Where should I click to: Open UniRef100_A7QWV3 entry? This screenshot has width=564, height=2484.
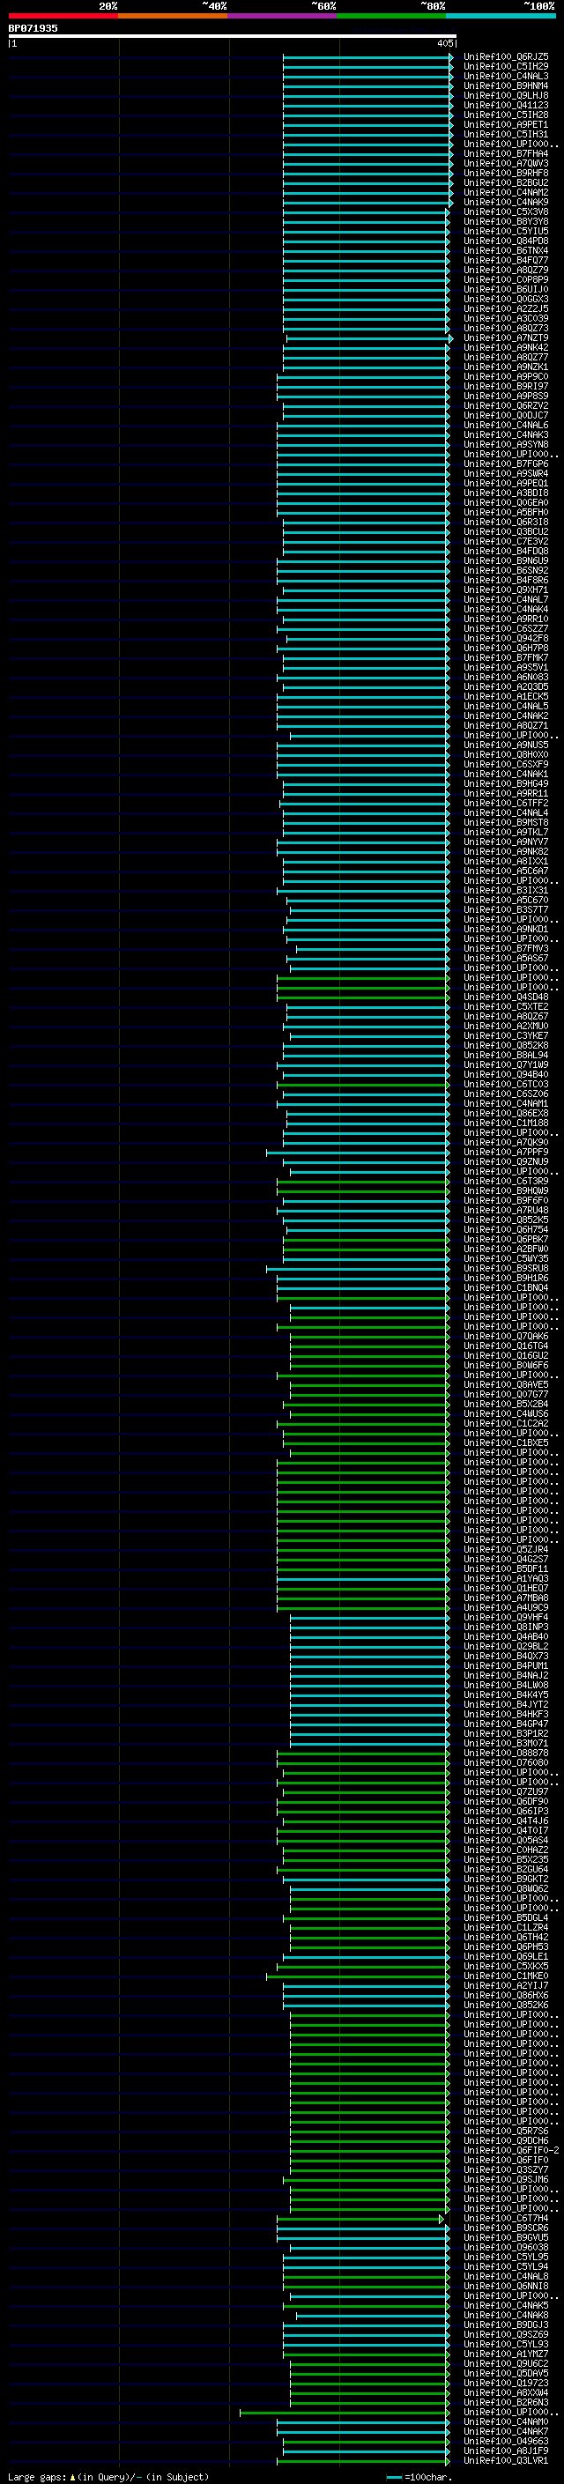click(506, 163)
